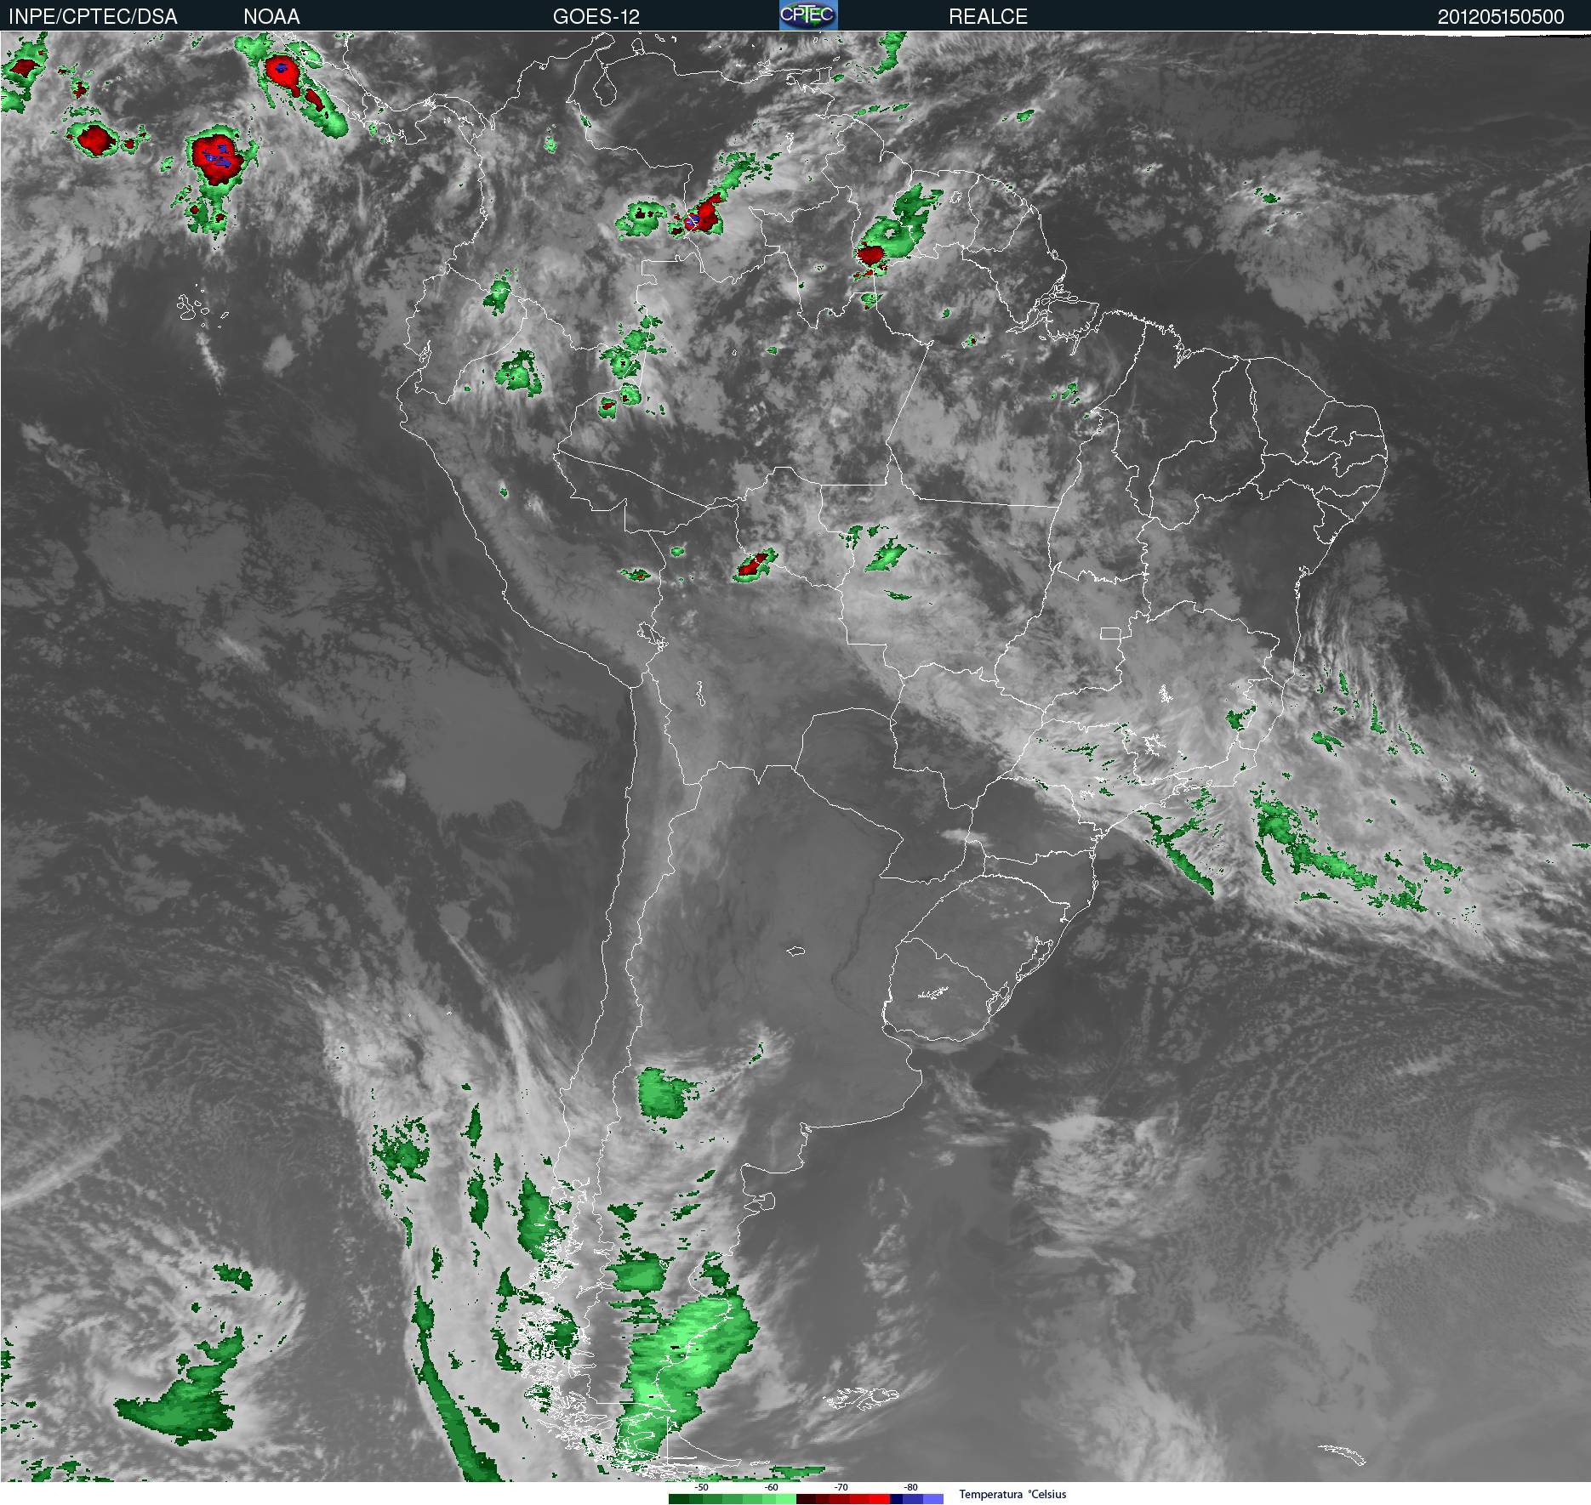Screen dimensions: 1591x1505
Task: Click the NOAA label in the header
Action: tap(271, 16)
